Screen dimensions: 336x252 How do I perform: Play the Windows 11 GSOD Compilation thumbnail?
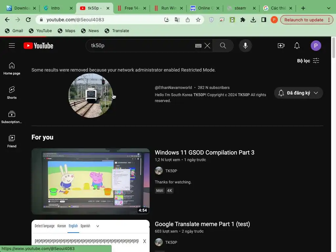click(91, 181)
